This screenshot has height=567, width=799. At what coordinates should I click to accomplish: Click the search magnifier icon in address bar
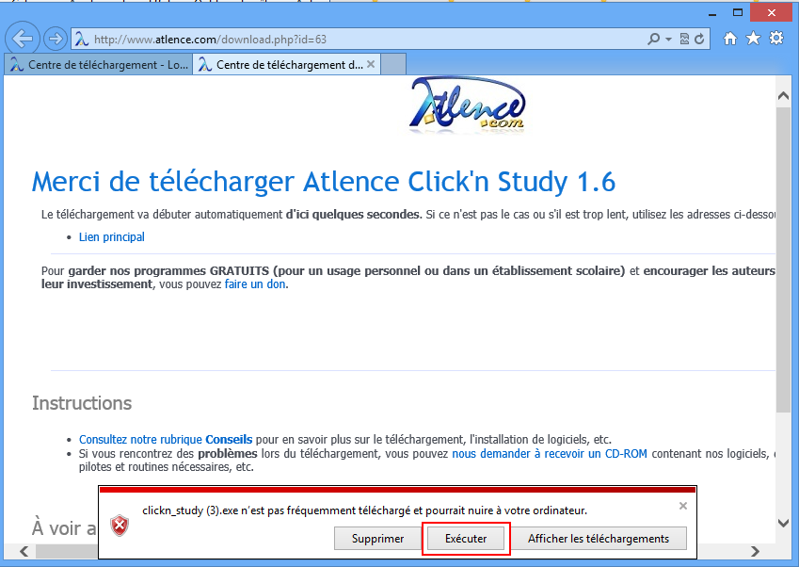pos(653,40)
